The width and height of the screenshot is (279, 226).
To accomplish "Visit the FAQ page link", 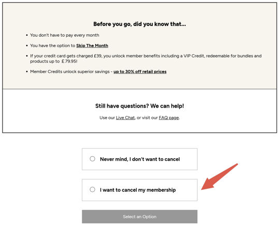I will point(169,118).
